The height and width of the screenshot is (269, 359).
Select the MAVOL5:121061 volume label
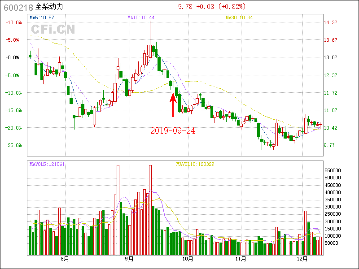pos(47,164)
